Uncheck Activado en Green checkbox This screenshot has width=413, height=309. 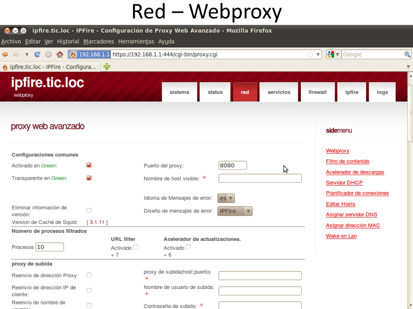point(89,165)
